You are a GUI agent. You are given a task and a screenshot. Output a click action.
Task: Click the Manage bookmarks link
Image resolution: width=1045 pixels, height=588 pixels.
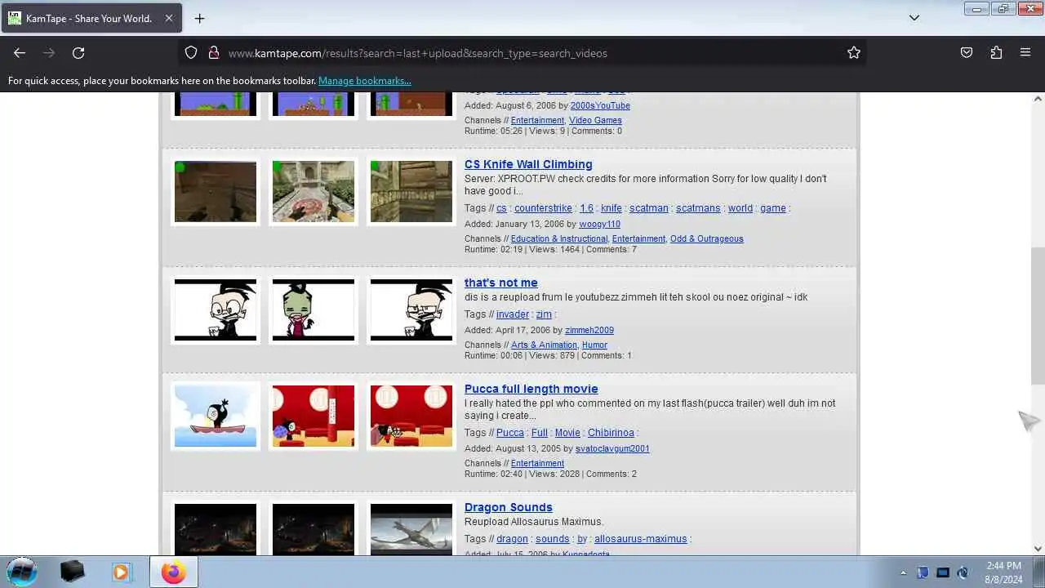pyautogui.click(x=364, y=81)
